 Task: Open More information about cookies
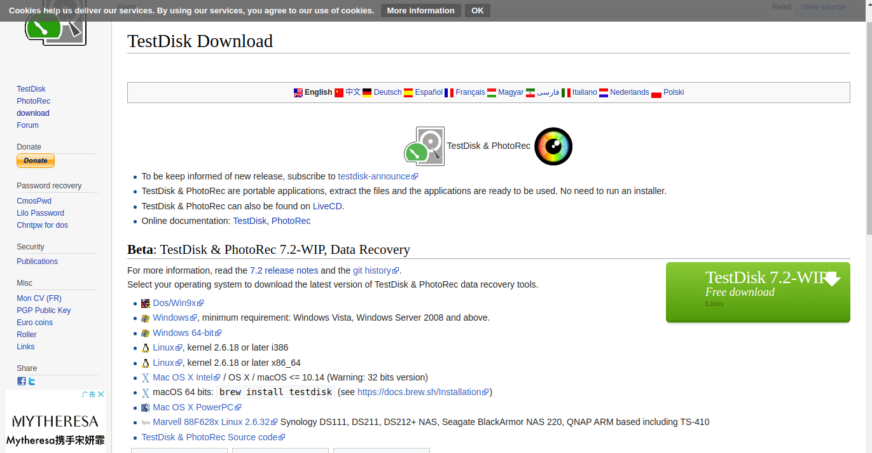(420, 10)
